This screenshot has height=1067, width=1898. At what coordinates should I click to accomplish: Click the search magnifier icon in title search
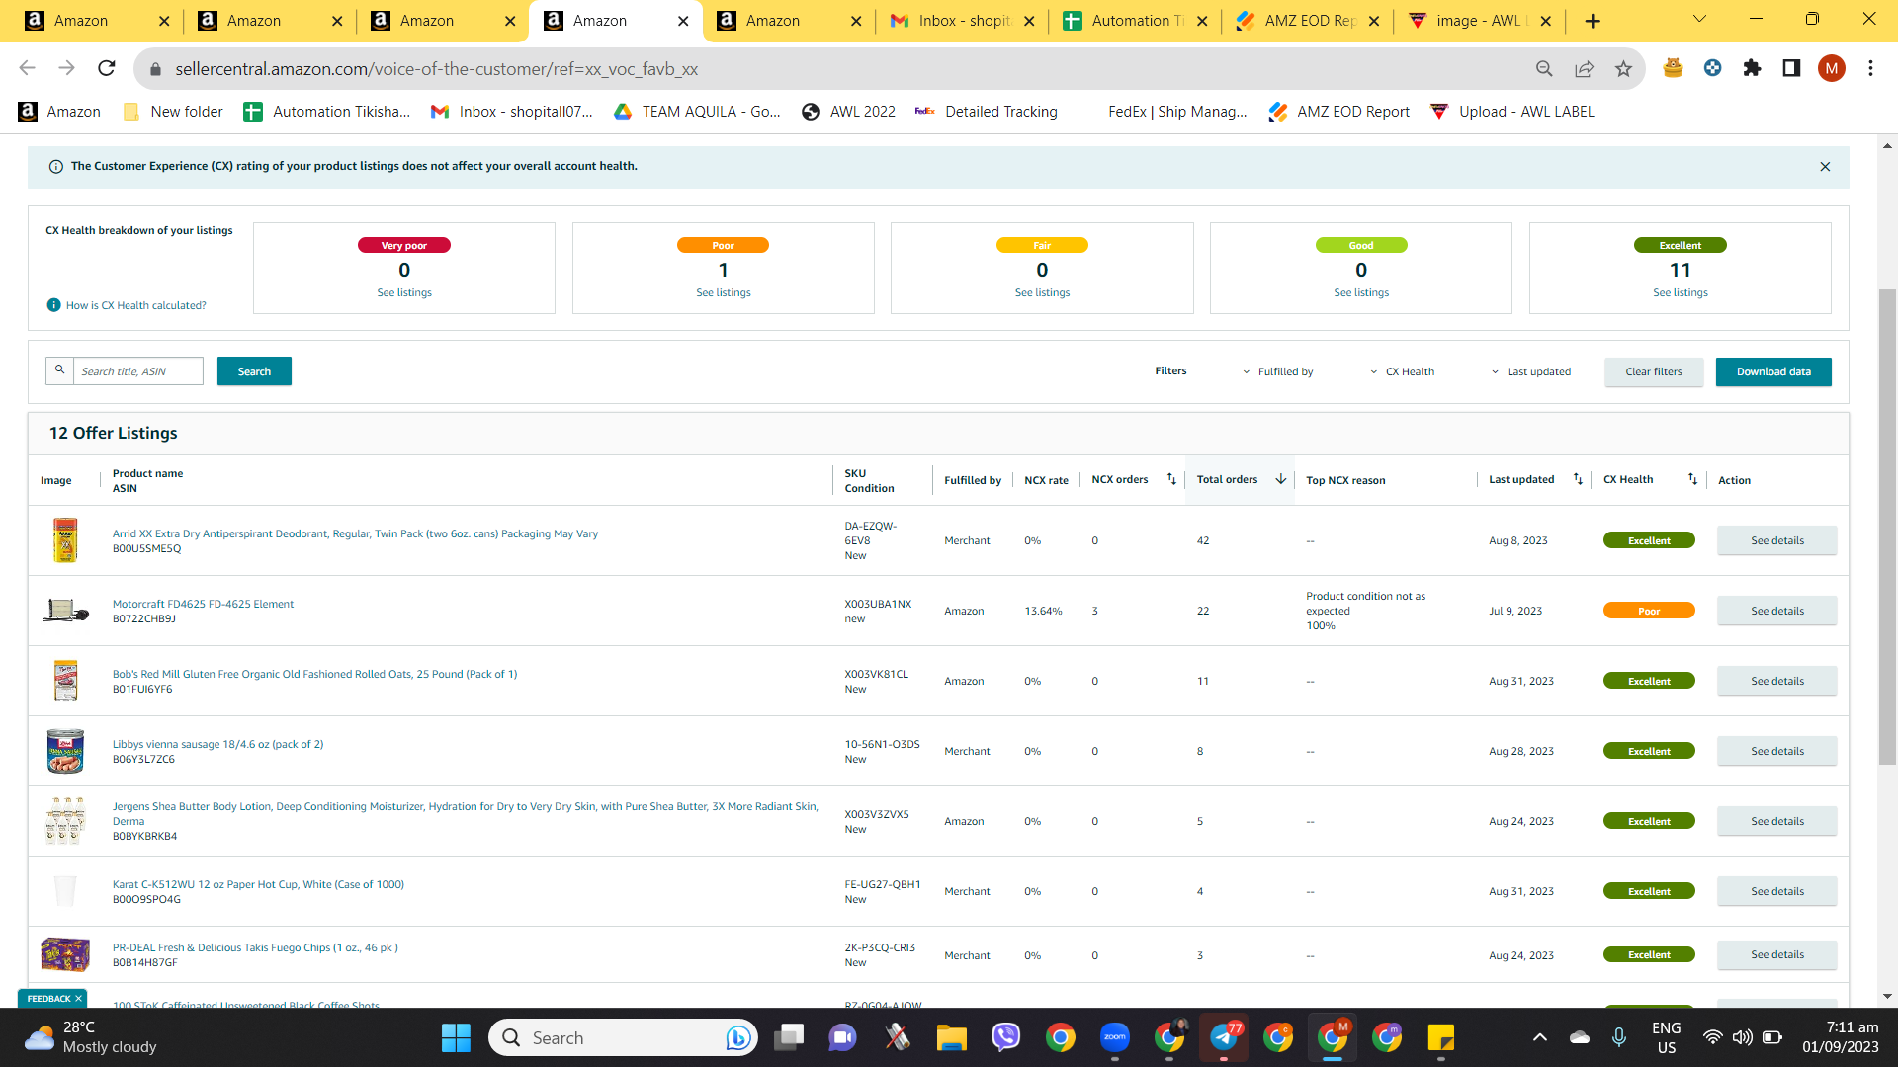tap(60, 370)
